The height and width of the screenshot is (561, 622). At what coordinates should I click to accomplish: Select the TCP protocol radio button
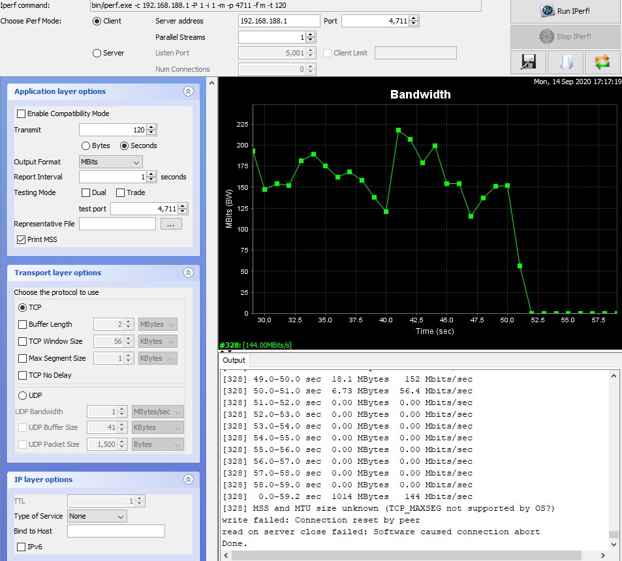(23, 308)
